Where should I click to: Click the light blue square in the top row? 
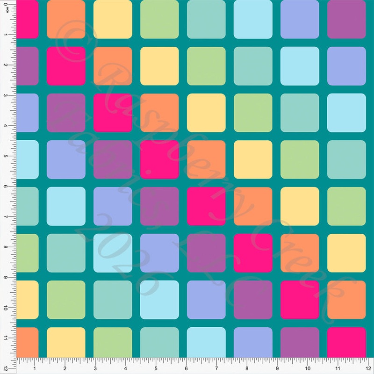pos(253,19)
